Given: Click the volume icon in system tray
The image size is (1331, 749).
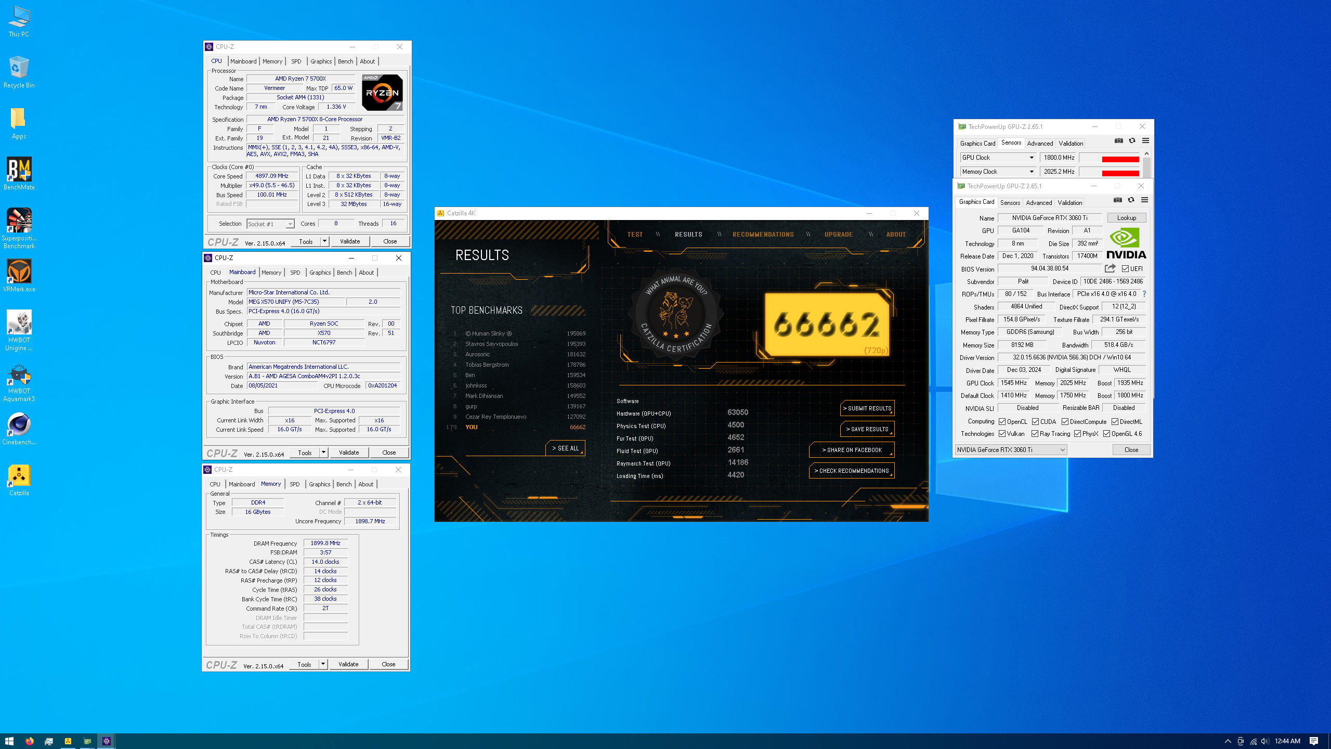Looking at the screenshot, I should pos(1265,741).
